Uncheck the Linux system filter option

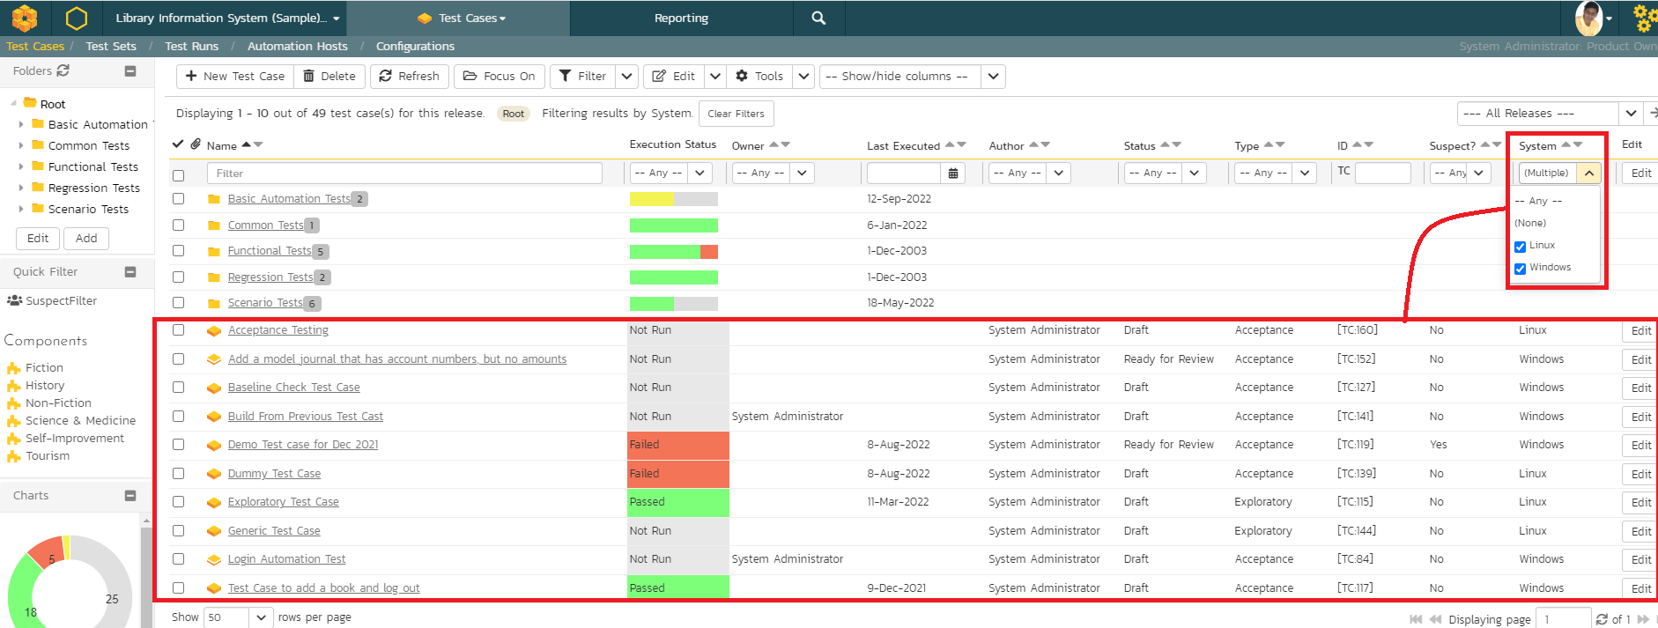coord(1520,247)
